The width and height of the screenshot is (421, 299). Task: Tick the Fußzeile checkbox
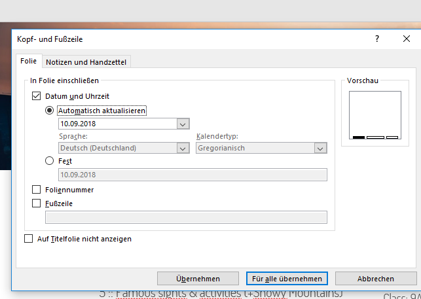pos(37,203)
